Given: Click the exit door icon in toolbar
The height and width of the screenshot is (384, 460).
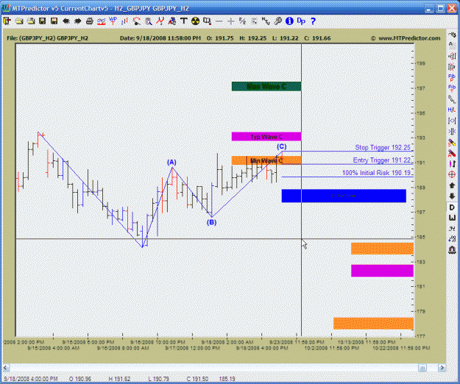Looking at the screenshot, I should [x=7, y=21].
